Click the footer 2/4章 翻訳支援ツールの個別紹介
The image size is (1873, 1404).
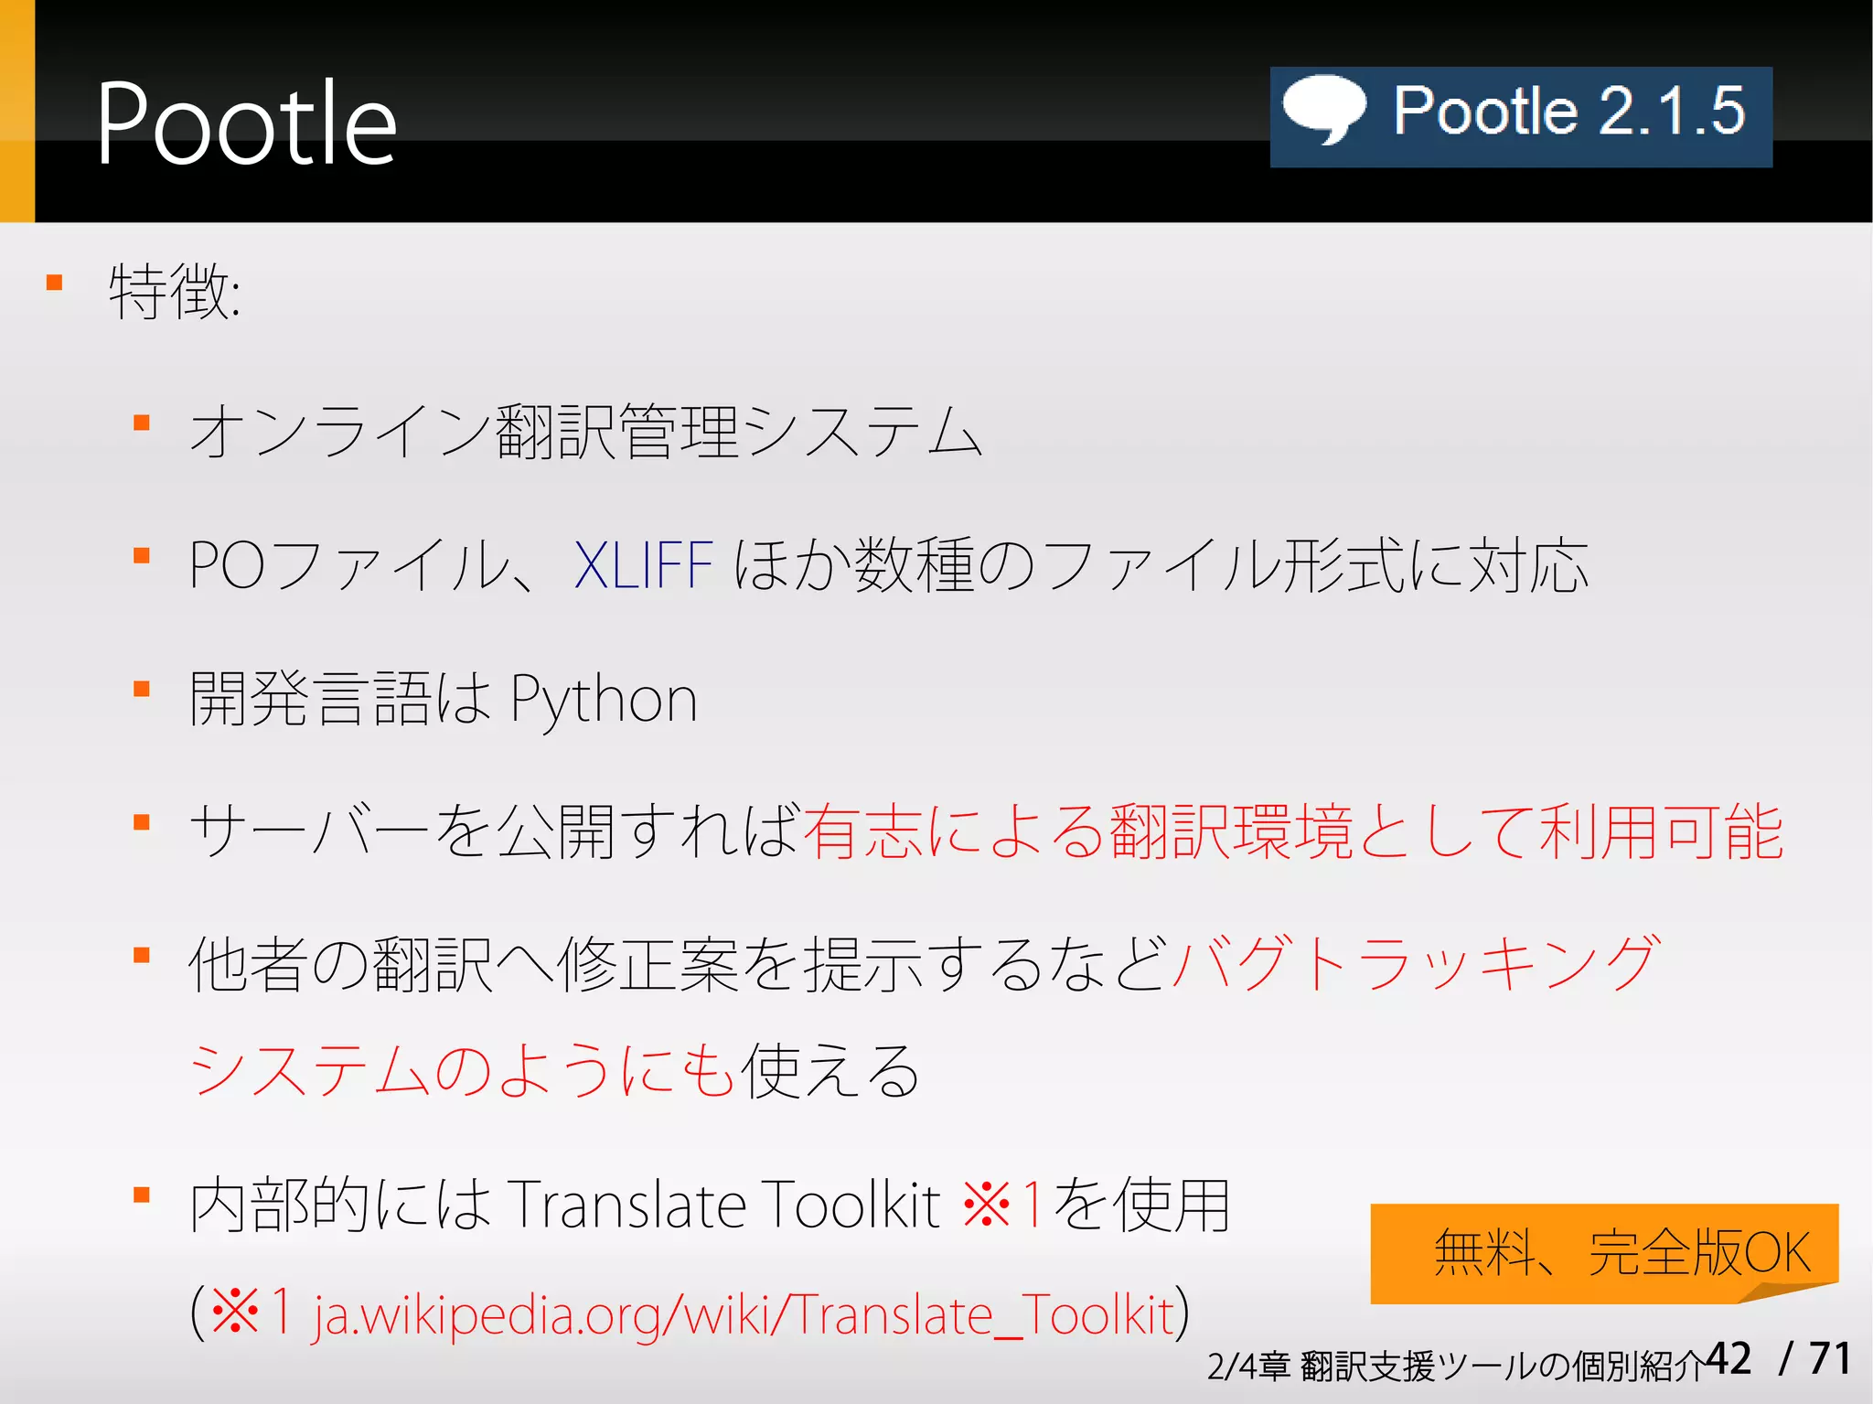1456,1366
